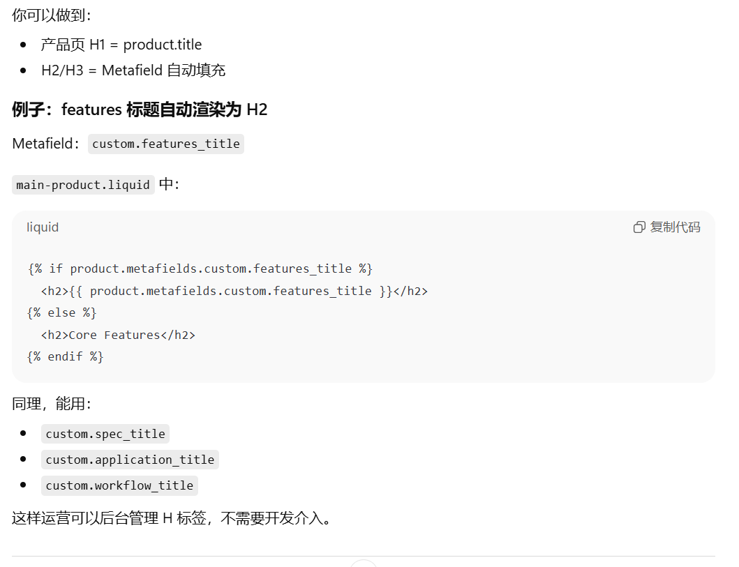The width and height of the screenshot is (739, 567).
Task: Click the 这样运营可以后台管理 closing sentence
Action: tap(171, 518)
